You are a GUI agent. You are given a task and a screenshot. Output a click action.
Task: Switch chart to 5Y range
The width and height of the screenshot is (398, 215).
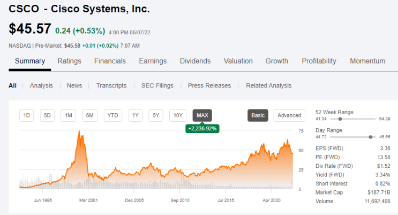coord(156,115)
